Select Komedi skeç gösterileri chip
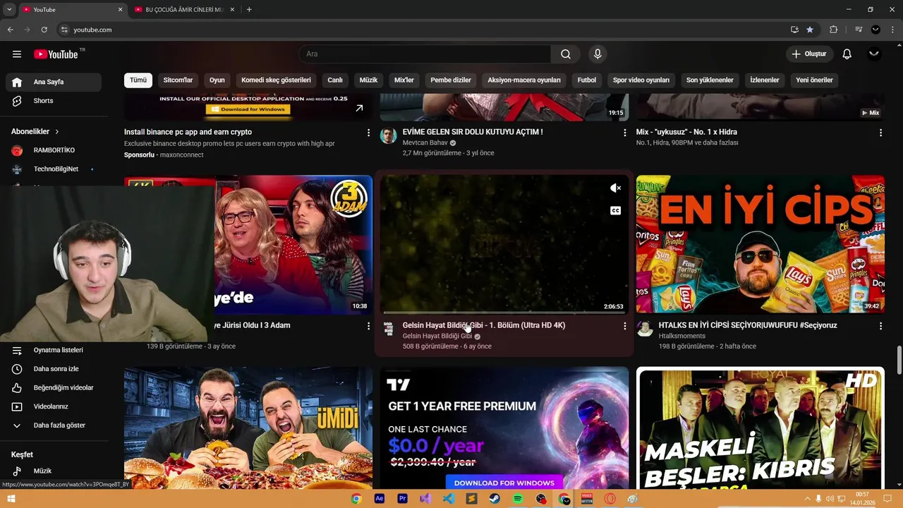This screenshot has height=508, width=903. (276, 80)
